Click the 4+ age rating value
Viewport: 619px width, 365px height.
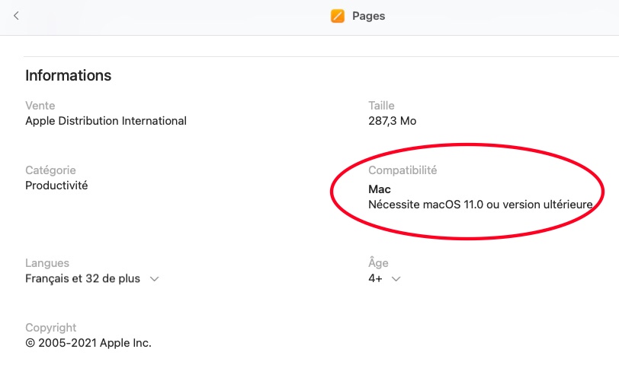tap(375, 278)
